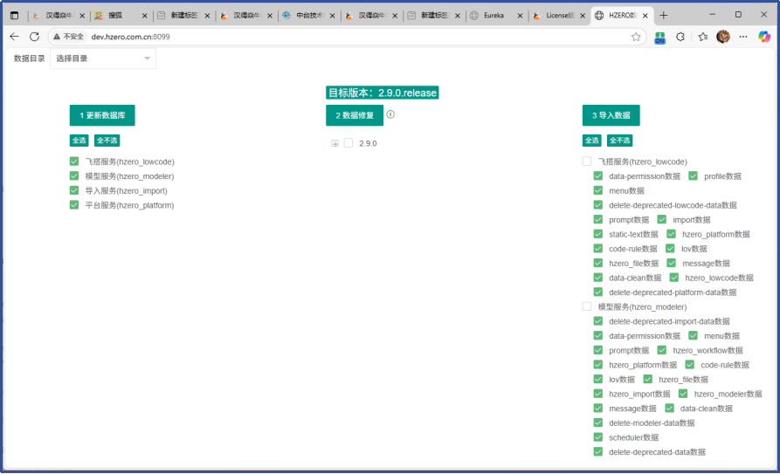
Task: Uncheck the scheduler数据 checkbox
Action: coord(598,437)
